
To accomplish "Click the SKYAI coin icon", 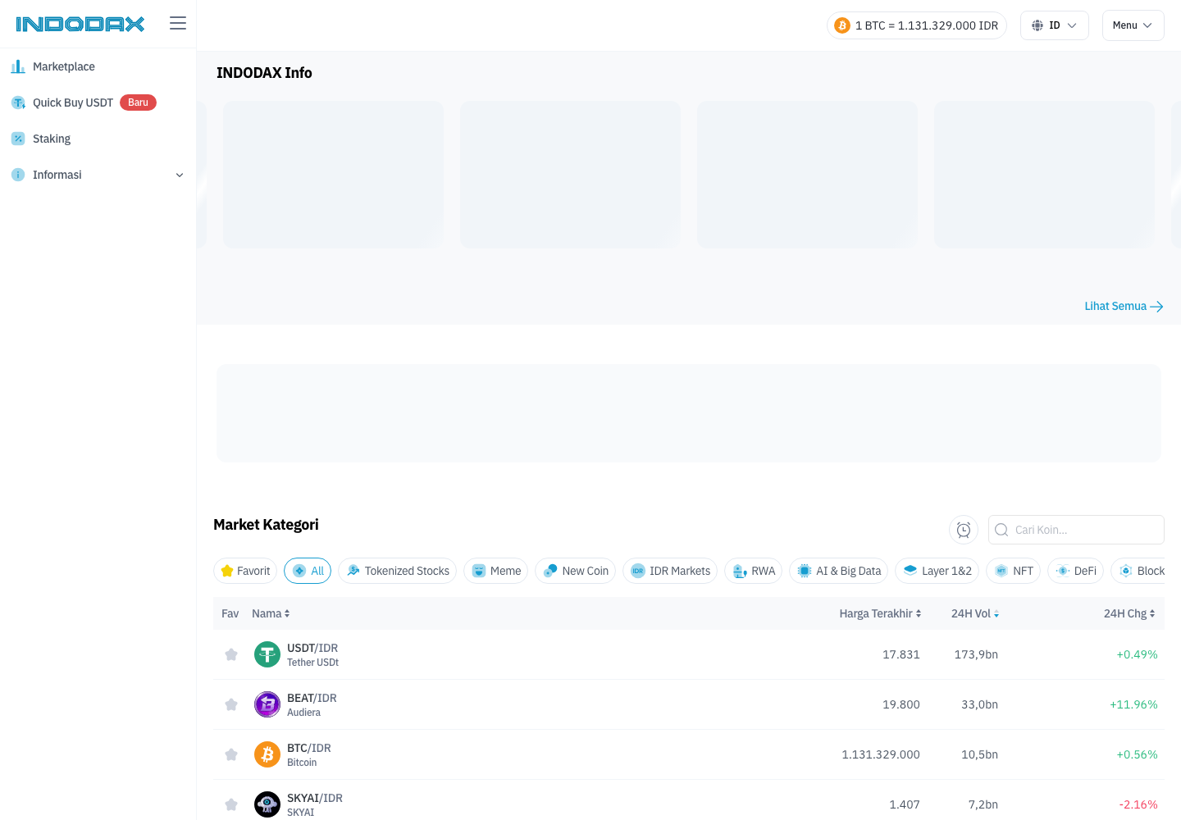I will [267, 804].
